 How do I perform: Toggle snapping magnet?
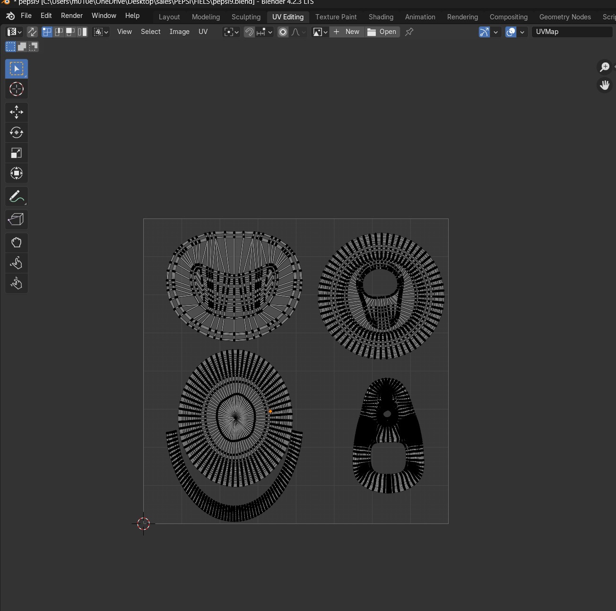(x=249, y=32)
